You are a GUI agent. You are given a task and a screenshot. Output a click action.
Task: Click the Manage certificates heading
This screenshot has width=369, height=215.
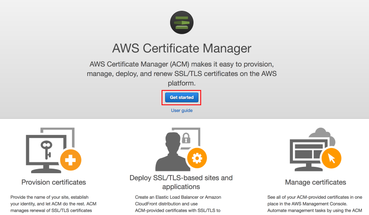315,182
